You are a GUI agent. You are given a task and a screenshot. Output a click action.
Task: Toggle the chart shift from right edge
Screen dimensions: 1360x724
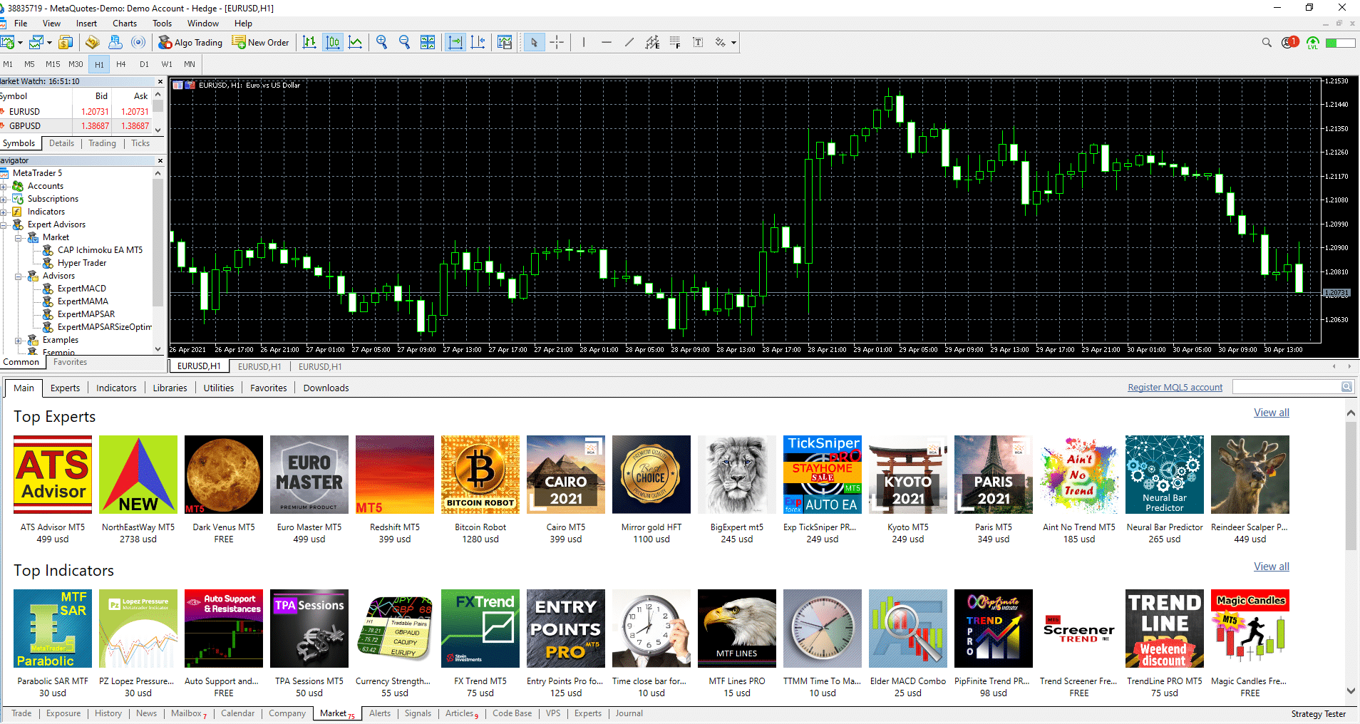pos(479,42)
